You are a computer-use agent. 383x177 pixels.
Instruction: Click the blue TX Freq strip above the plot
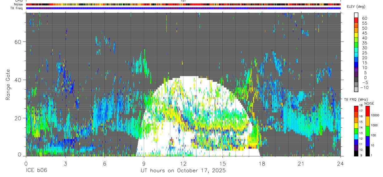click(183, 8)
